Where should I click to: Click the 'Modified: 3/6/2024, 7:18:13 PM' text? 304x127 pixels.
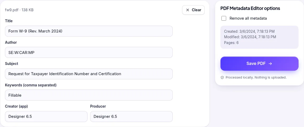(250, 37)
